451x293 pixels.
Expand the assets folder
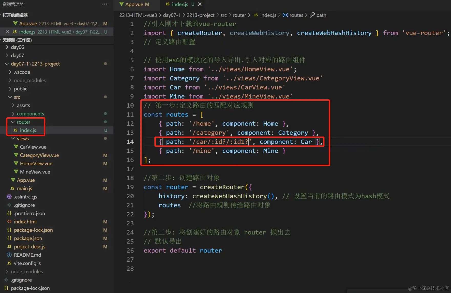pos(13,105)
